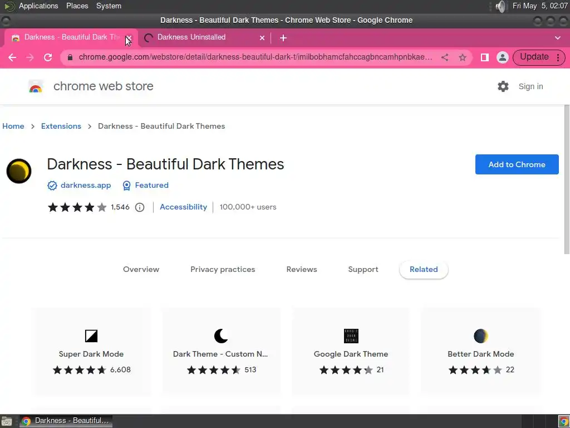
Task: Go to Home breadcrumb link
Action: click(13, 126)
